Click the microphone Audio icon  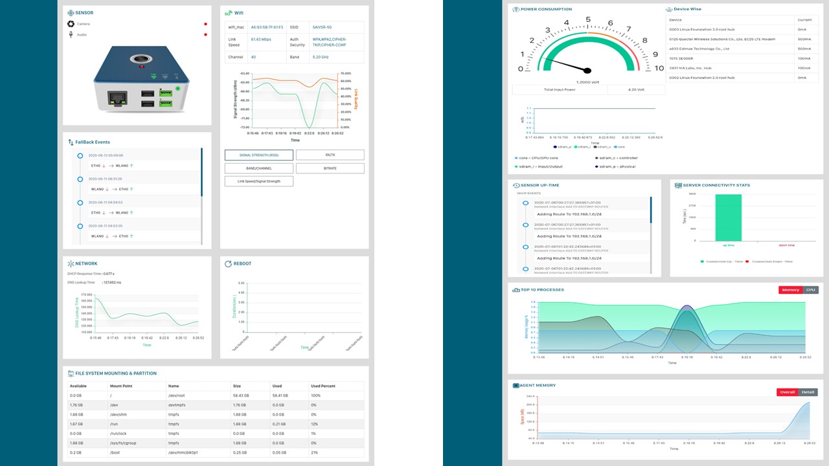[70, 35]
